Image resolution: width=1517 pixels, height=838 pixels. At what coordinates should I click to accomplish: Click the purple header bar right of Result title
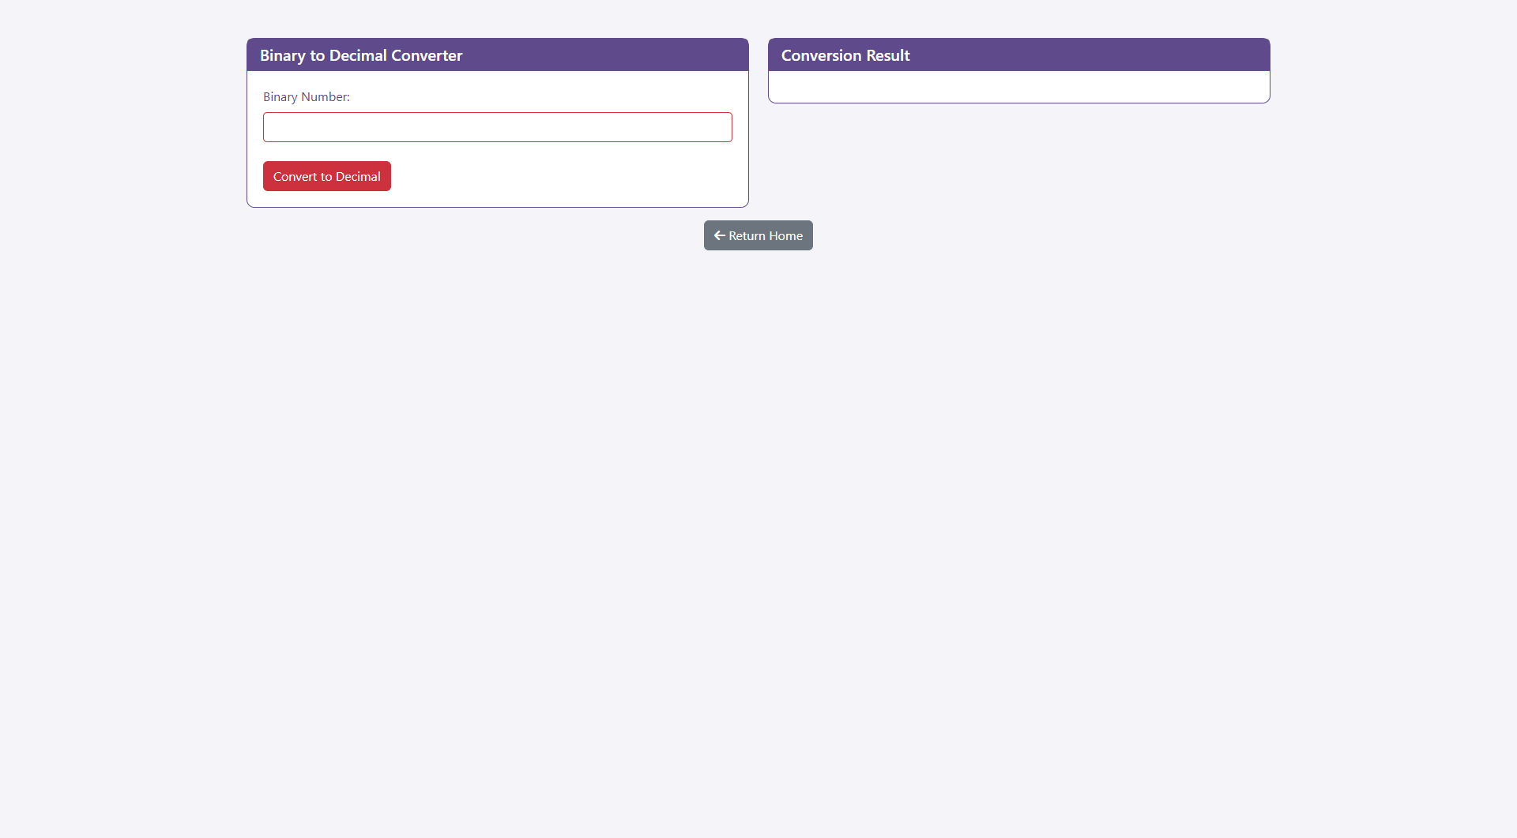click(x=1090, y=55)
